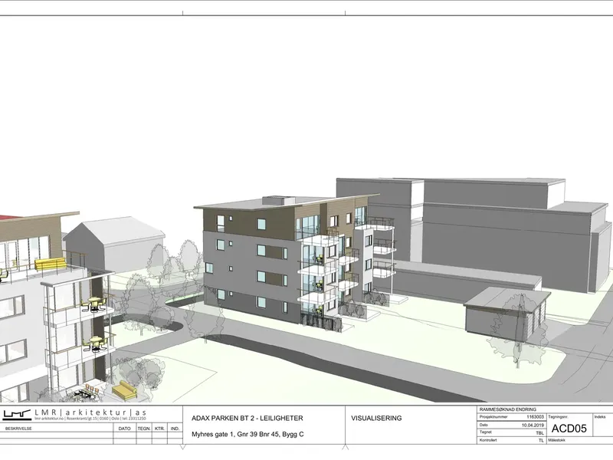Select the address line 'Myhres gate 1, Gnr 39 Bnr 45, Bygg C'
This screenshot has width=613, height=460.
click(247, 434)
